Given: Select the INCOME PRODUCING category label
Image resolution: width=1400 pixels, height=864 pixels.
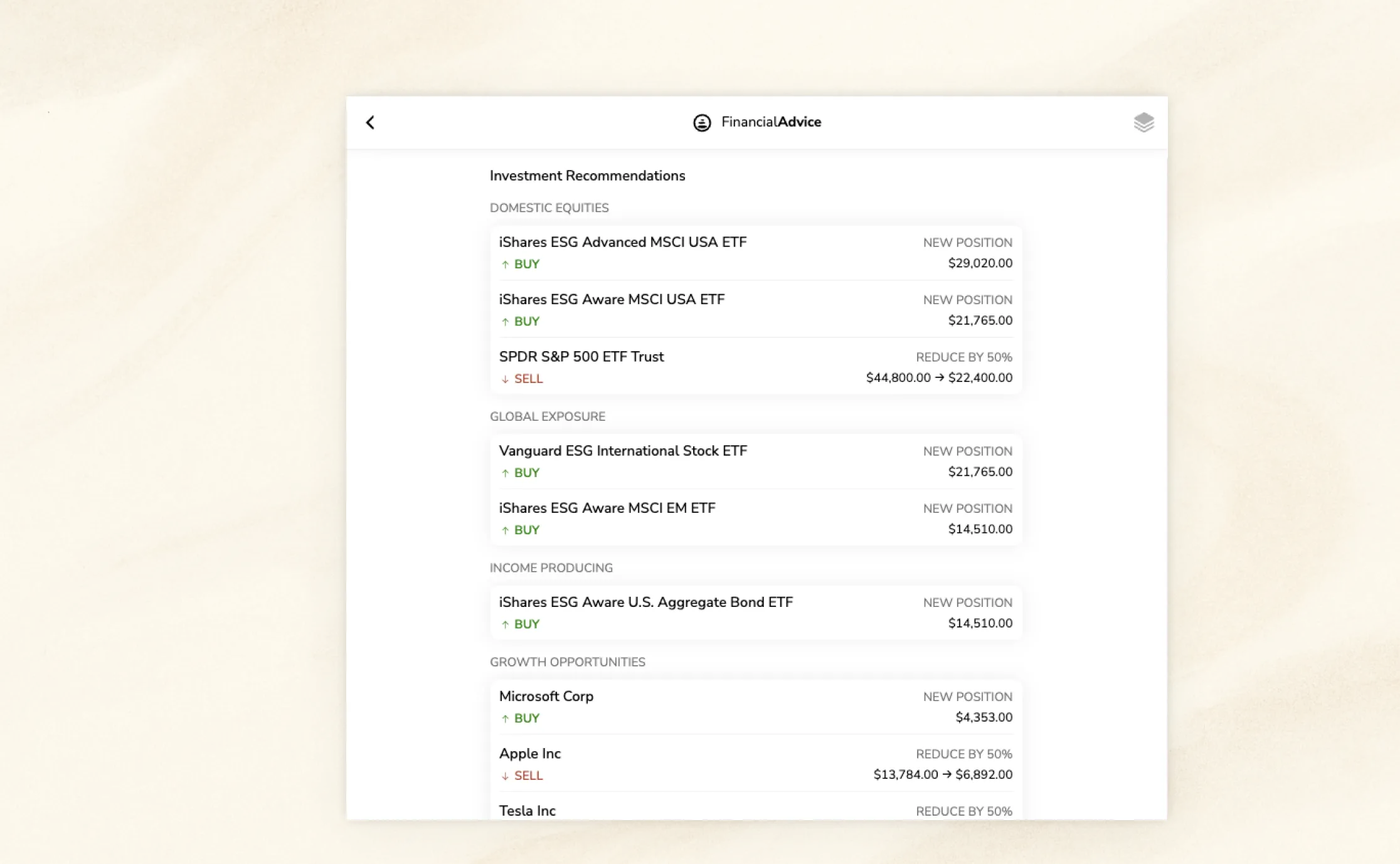Looking at the screenshot, I should [551, 567].
